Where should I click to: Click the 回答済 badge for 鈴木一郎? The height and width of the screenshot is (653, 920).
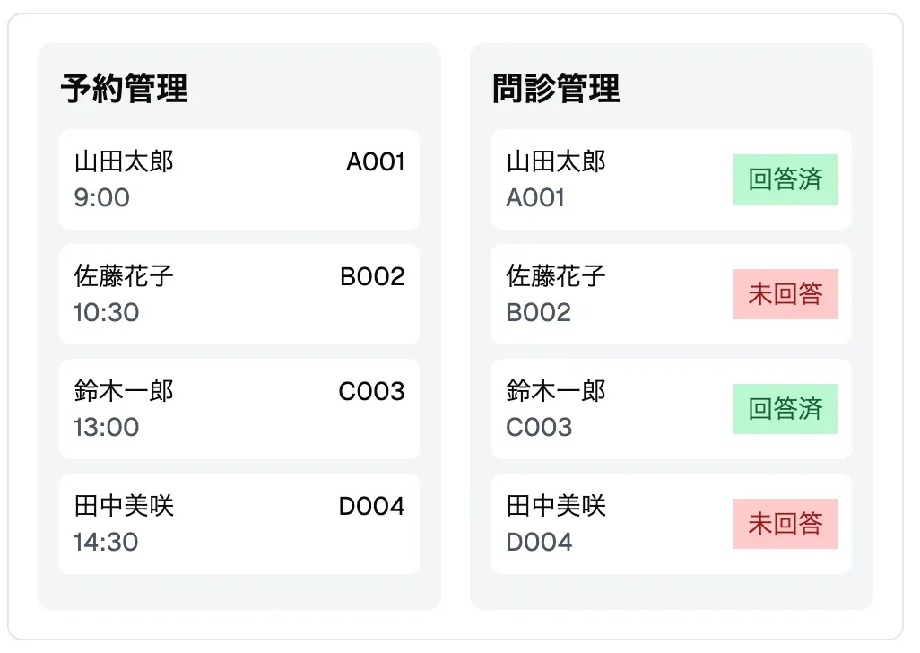(785, 409)
